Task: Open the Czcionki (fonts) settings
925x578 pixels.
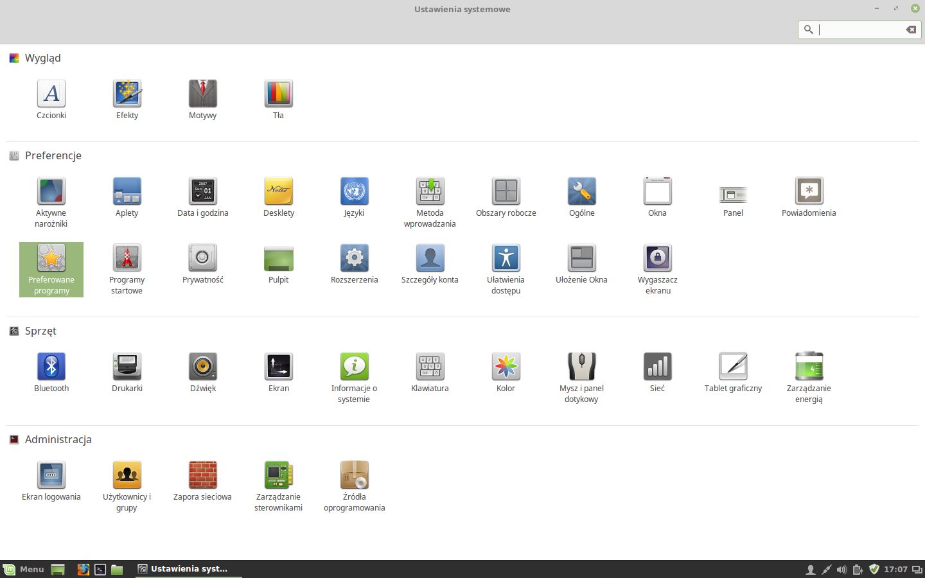Action: pyautogui.click(x=51, y=100)
